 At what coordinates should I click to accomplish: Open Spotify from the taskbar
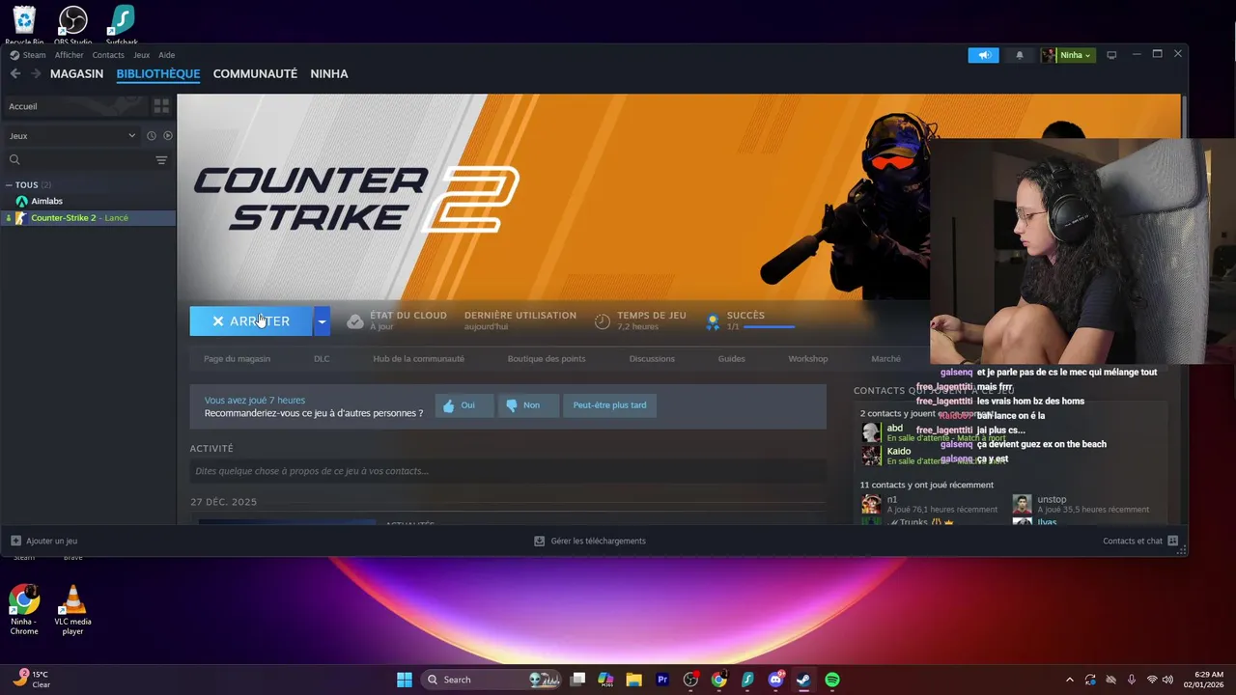[832, 680]
